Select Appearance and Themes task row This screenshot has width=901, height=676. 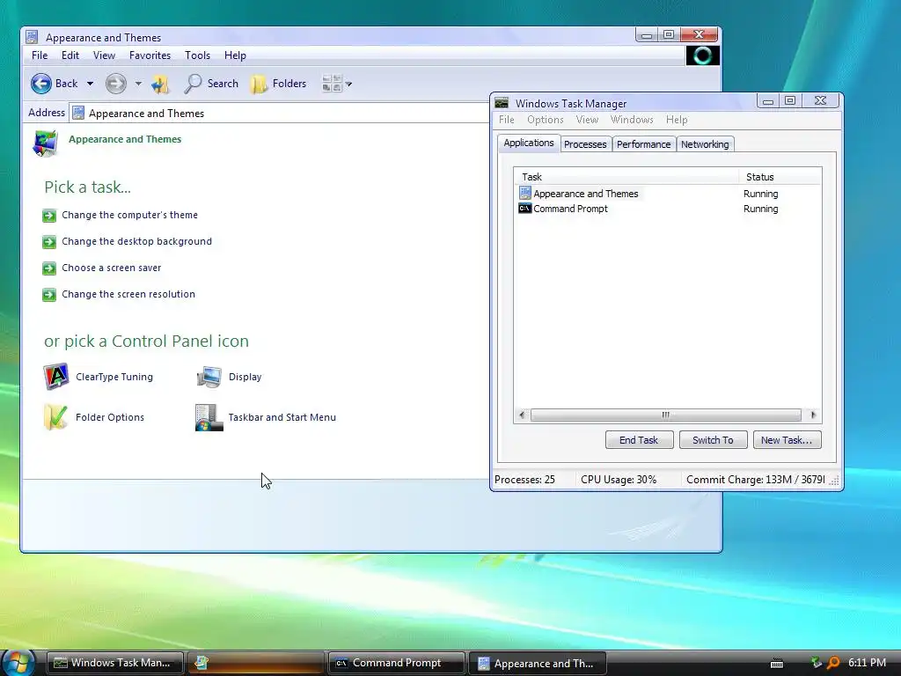point(669,194)
